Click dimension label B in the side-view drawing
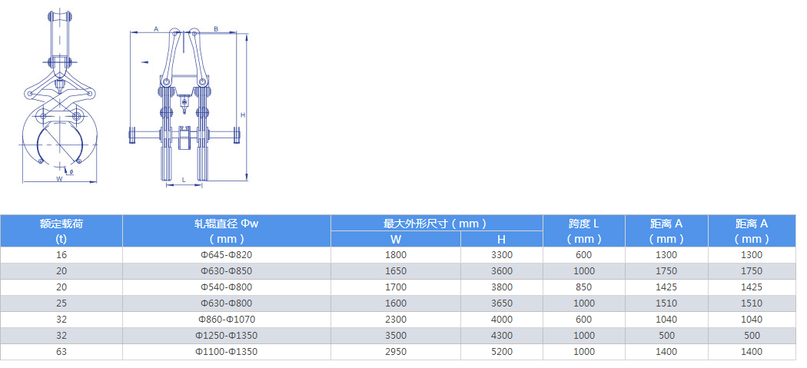This screenshot has width=807, height=368. pyautogui.click(x=216, y=28)
